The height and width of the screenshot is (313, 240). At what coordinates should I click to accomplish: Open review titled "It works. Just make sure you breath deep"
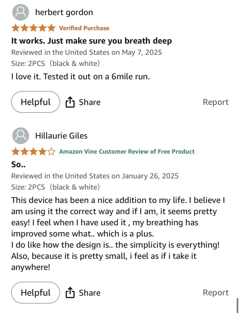coord(92,41)
